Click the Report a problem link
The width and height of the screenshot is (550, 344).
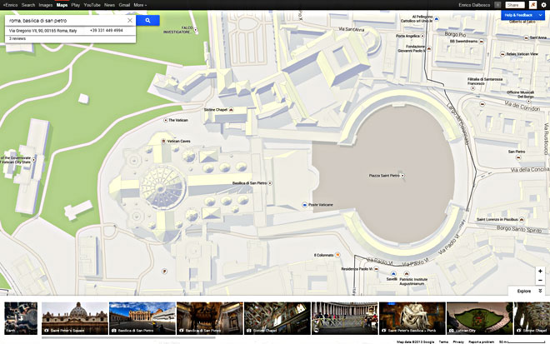pyautogui.click(x=482, y=342)
